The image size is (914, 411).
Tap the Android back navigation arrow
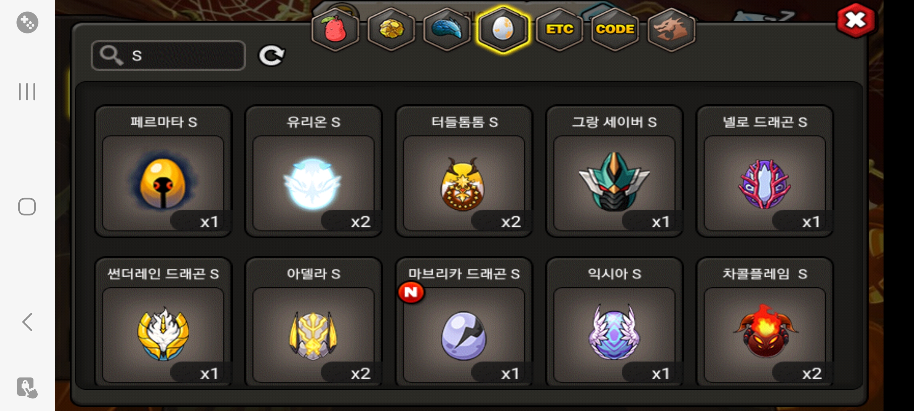(x=27, y=322)
